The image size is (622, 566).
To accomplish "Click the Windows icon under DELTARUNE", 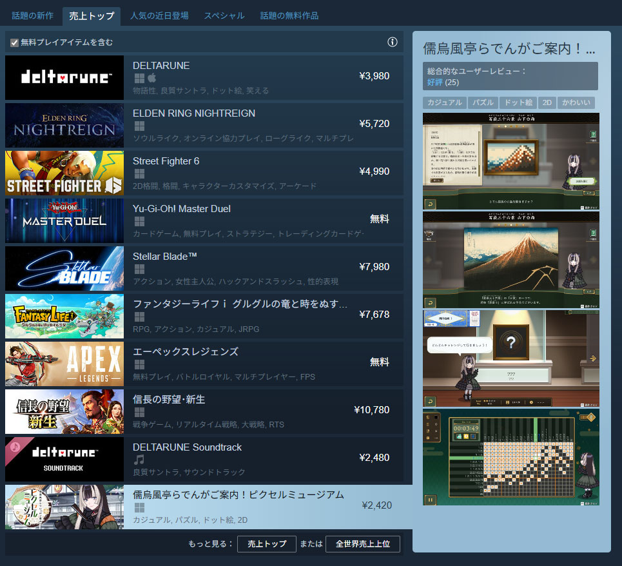I will tap(139, 78).
